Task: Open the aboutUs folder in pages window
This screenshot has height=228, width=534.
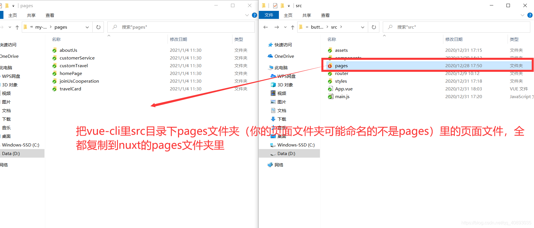Action: point(68,50)
